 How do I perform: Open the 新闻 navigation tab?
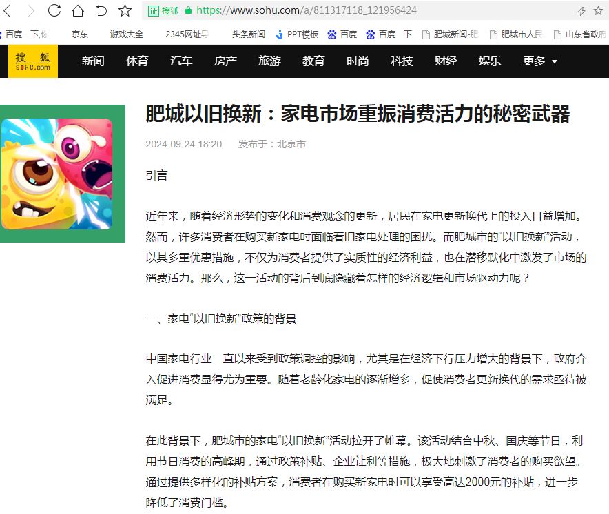[x=93, y=61]
